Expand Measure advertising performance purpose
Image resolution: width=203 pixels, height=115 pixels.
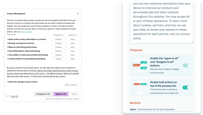pyautogui.click(x=22, y=47)
